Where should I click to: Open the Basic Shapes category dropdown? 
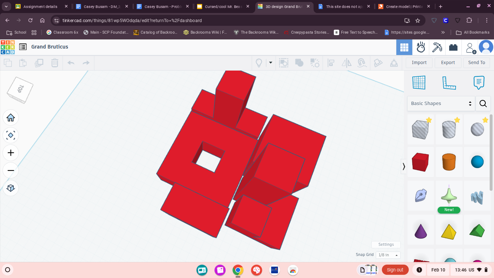[440, 104]
